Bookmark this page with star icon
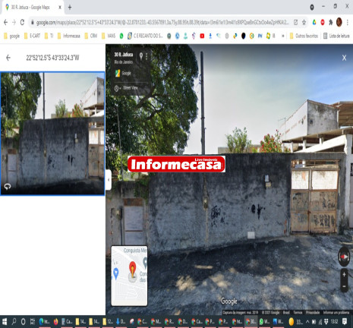This screenshot has width=353, height=328. 304,22
